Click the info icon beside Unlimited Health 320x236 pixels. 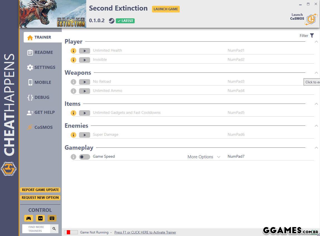73,51
